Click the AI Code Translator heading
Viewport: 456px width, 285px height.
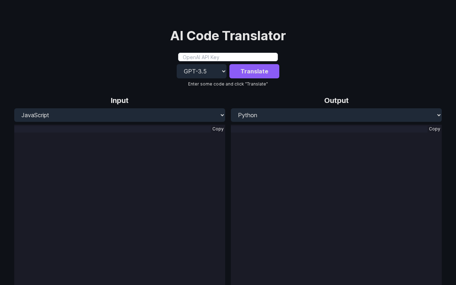[x=228, y=36]
